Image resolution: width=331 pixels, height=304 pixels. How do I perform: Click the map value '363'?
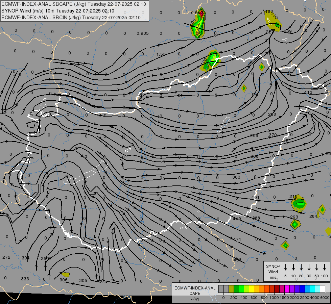(236, 177)
